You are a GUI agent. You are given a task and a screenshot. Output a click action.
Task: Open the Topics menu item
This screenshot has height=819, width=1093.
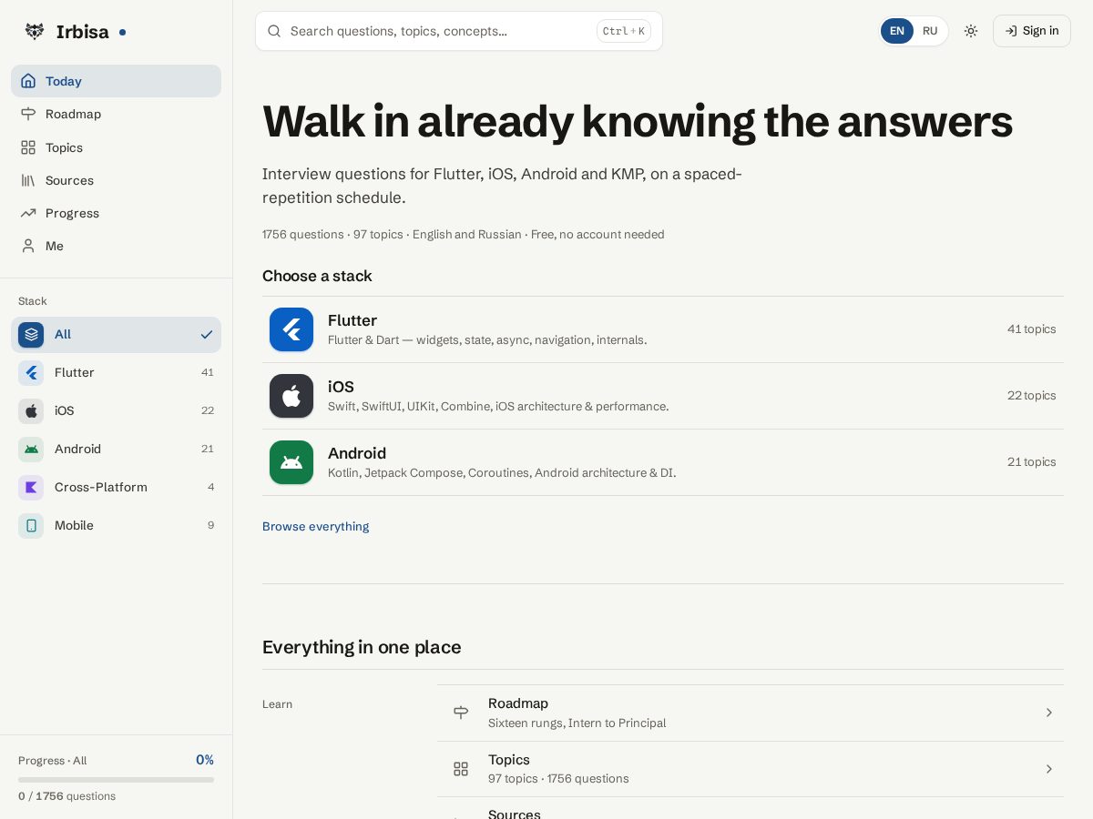[x=116, y=147]
